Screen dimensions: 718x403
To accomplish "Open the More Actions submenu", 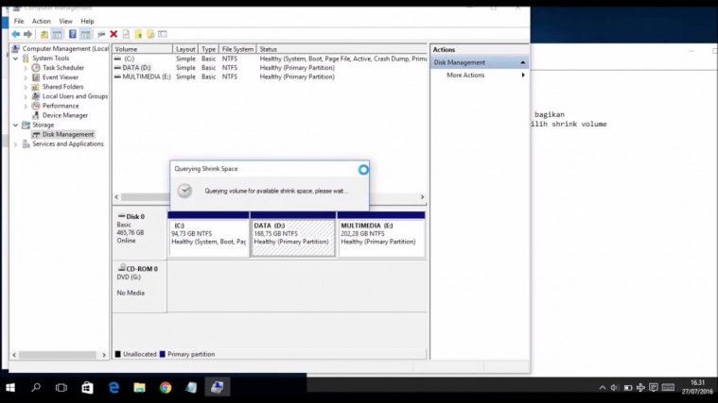I will click(479, 75).
